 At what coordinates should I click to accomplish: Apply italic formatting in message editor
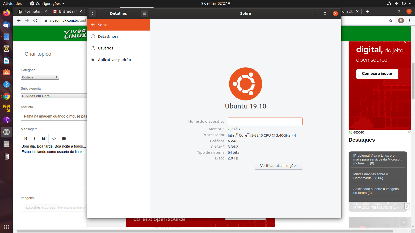(x=34, y=139)
